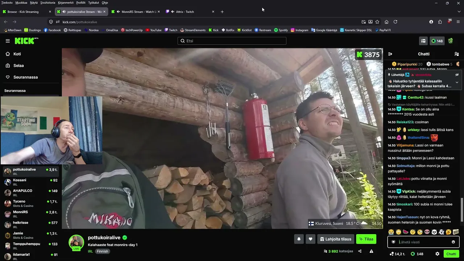Open the 148 Kicks balance button
Image resolution: width=464 pixels, height=261 pixels.
437,41
